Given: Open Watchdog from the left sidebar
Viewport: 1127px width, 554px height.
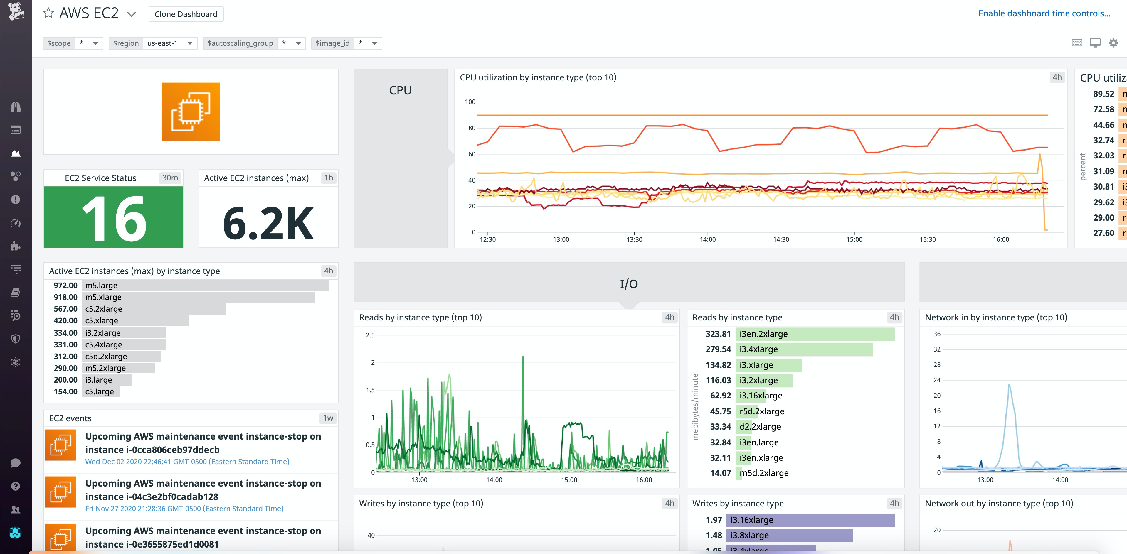Looking at the screenshot, I should (x=15, y=106).
